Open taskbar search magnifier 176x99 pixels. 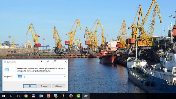point(11,96)
